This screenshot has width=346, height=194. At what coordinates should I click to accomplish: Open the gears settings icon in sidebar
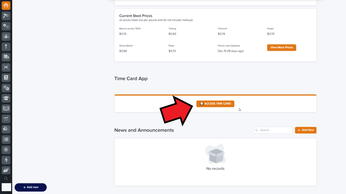[6, 26]
